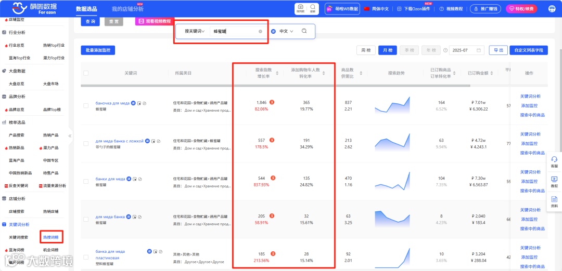This screenshot has width=562, height=271.
Task: Click the calendar icon in the 2025-07 field
Action: click(479, 50)
